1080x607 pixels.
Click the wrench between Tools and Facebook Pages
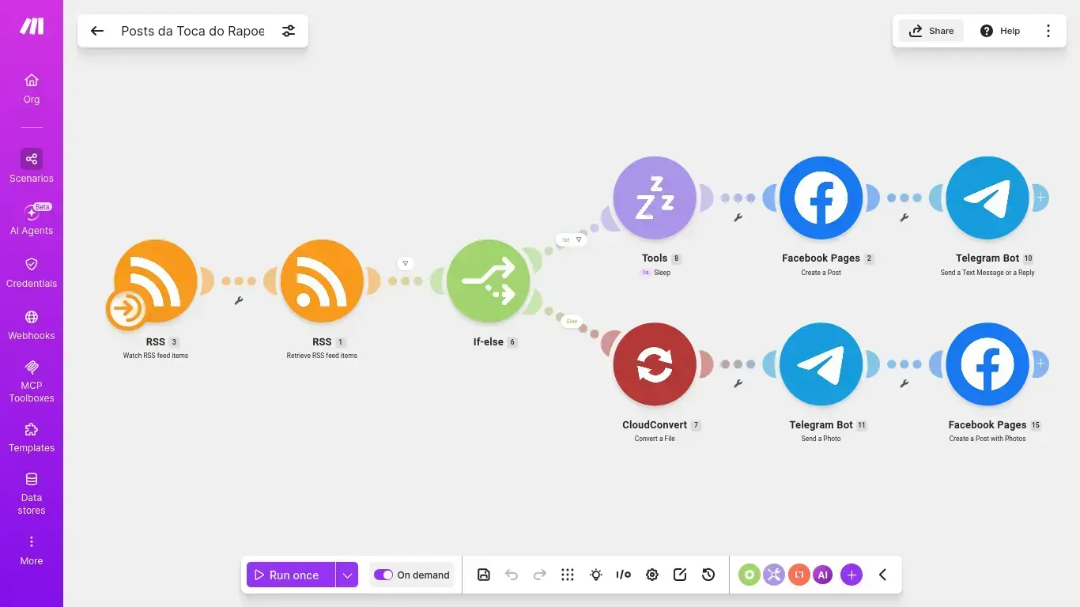(x=738, y=217)
